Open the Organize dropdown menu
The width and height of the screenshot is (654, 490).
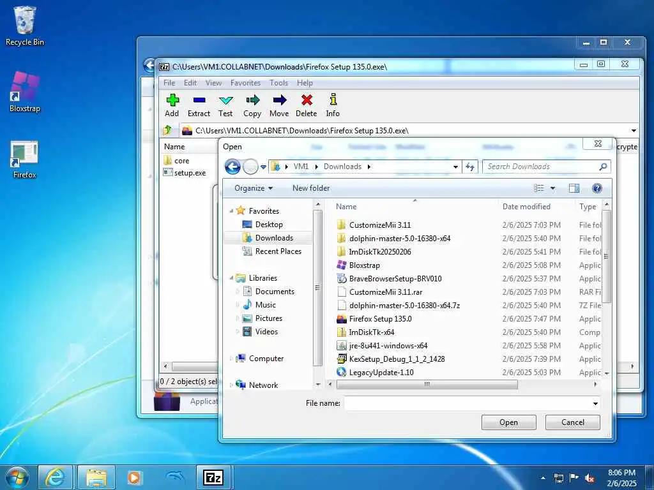click(254, 188)
